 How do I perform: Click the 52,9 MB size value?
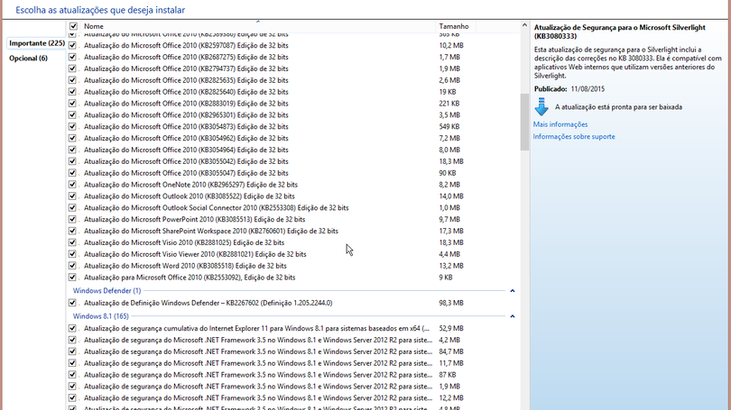451,328
